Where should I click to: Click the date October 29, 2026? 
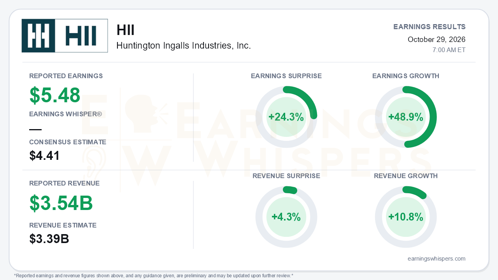[x=437, y=39]
